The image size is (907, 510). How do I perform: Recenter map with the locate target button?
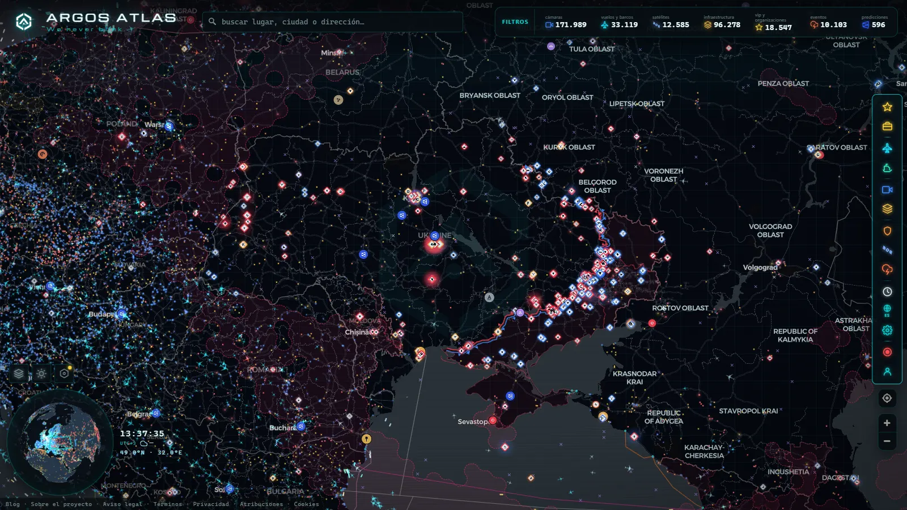point(887,398)
